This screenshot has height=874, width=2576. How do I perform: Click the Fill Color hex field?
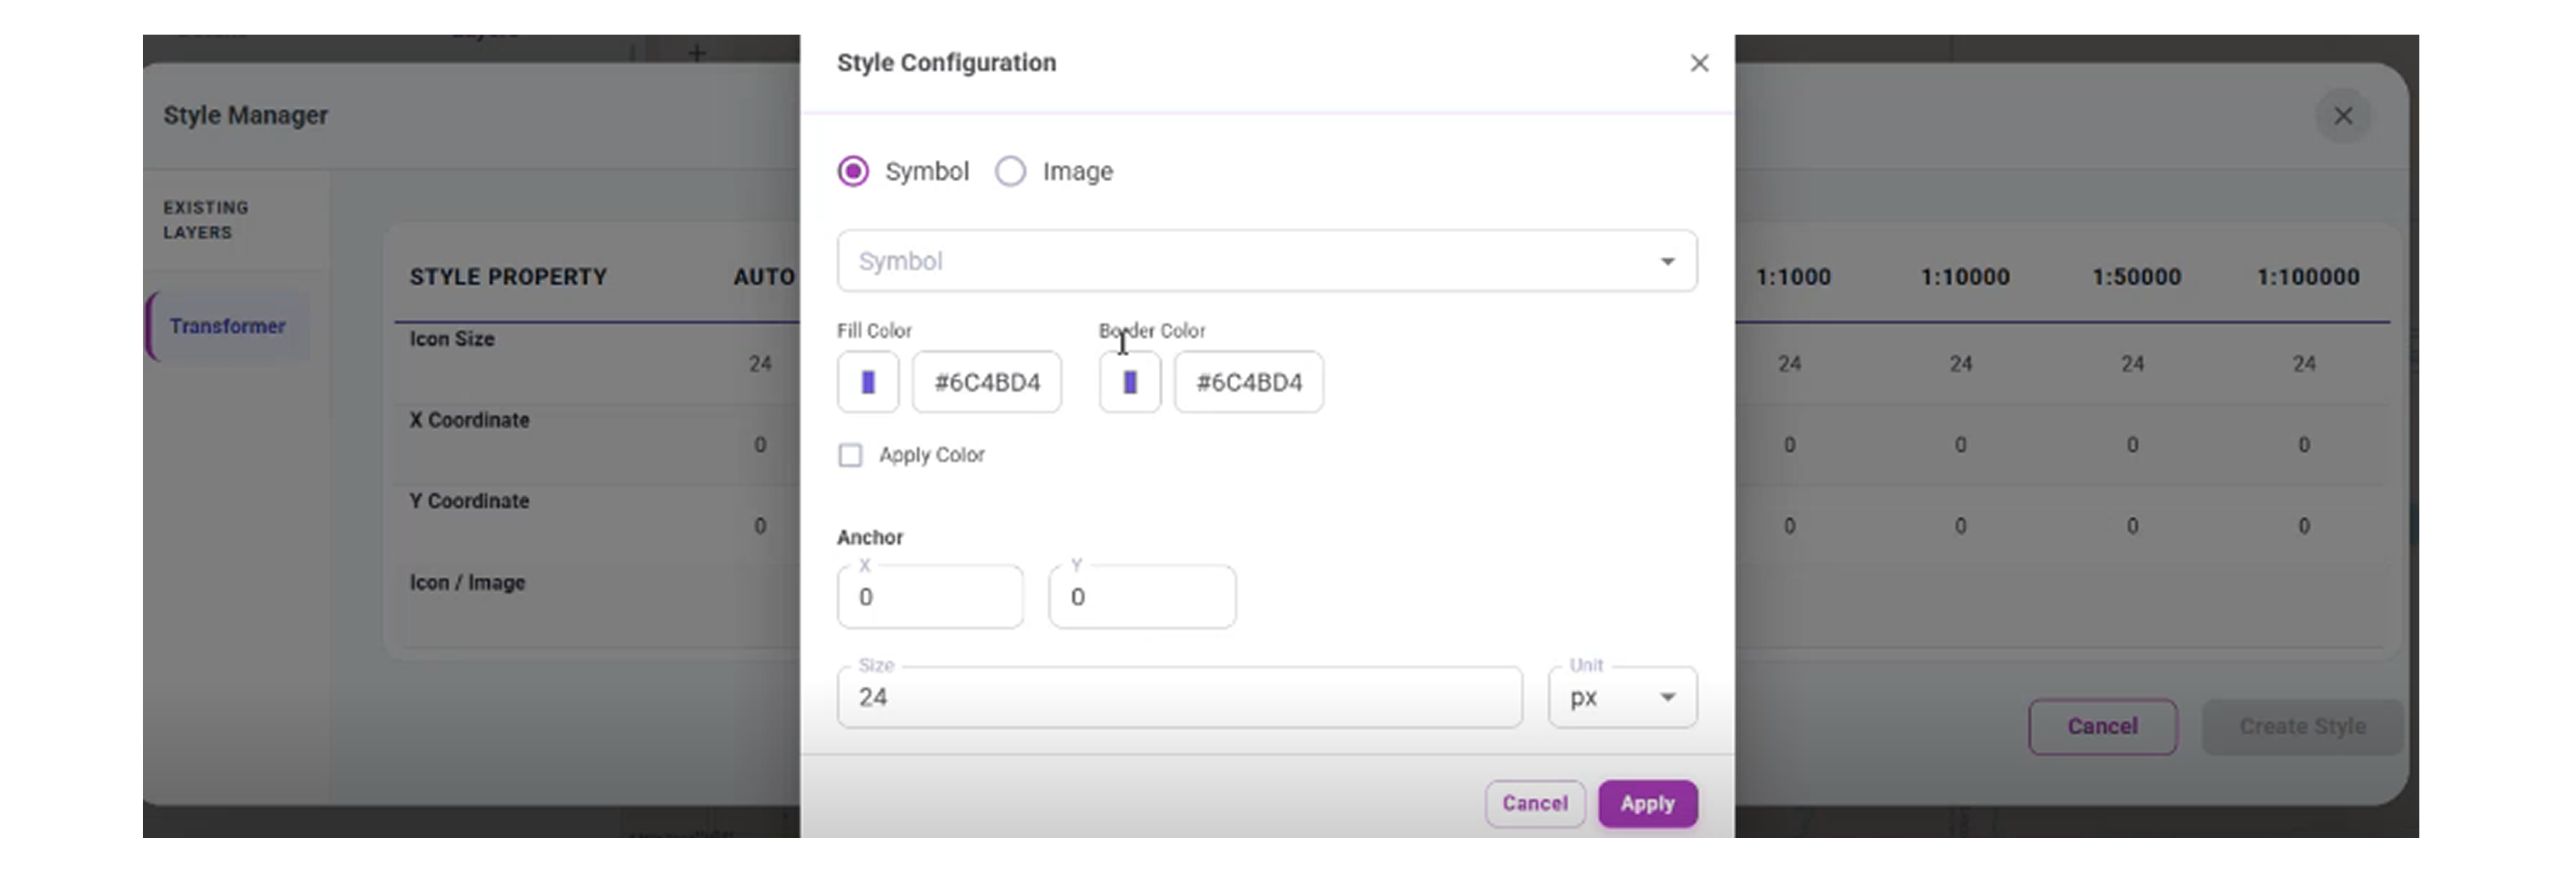pyautogui.click(x=986, y=382)
